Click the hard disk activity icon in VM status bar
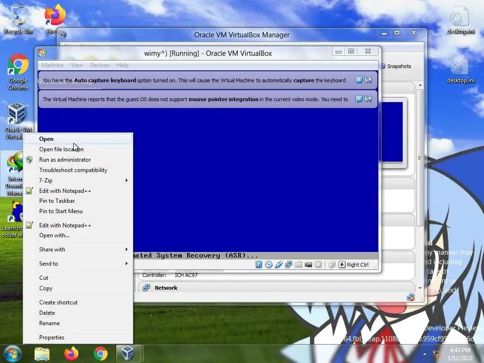Image resolution: width=484 pixels, height=363 pixels. pyautogui.click(x=259, y=265)
